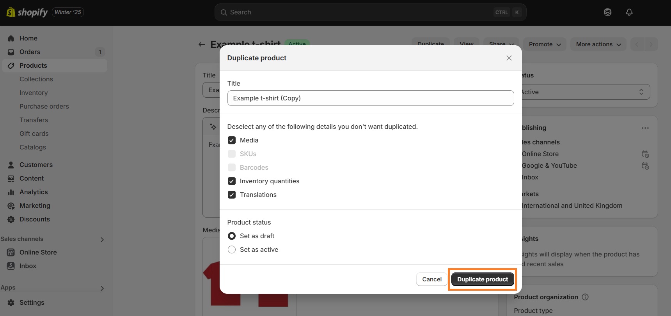Open Discounts badge icon
This screenshot has height=316, width=671.
11,219
